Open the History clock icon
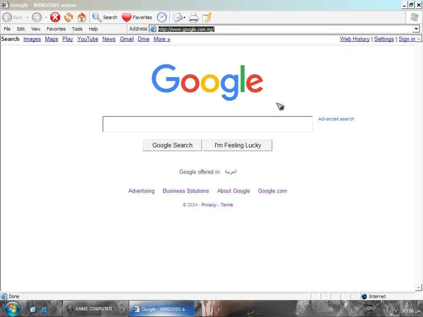Viewport: 423px width, 317px height. tap(162, 17)
